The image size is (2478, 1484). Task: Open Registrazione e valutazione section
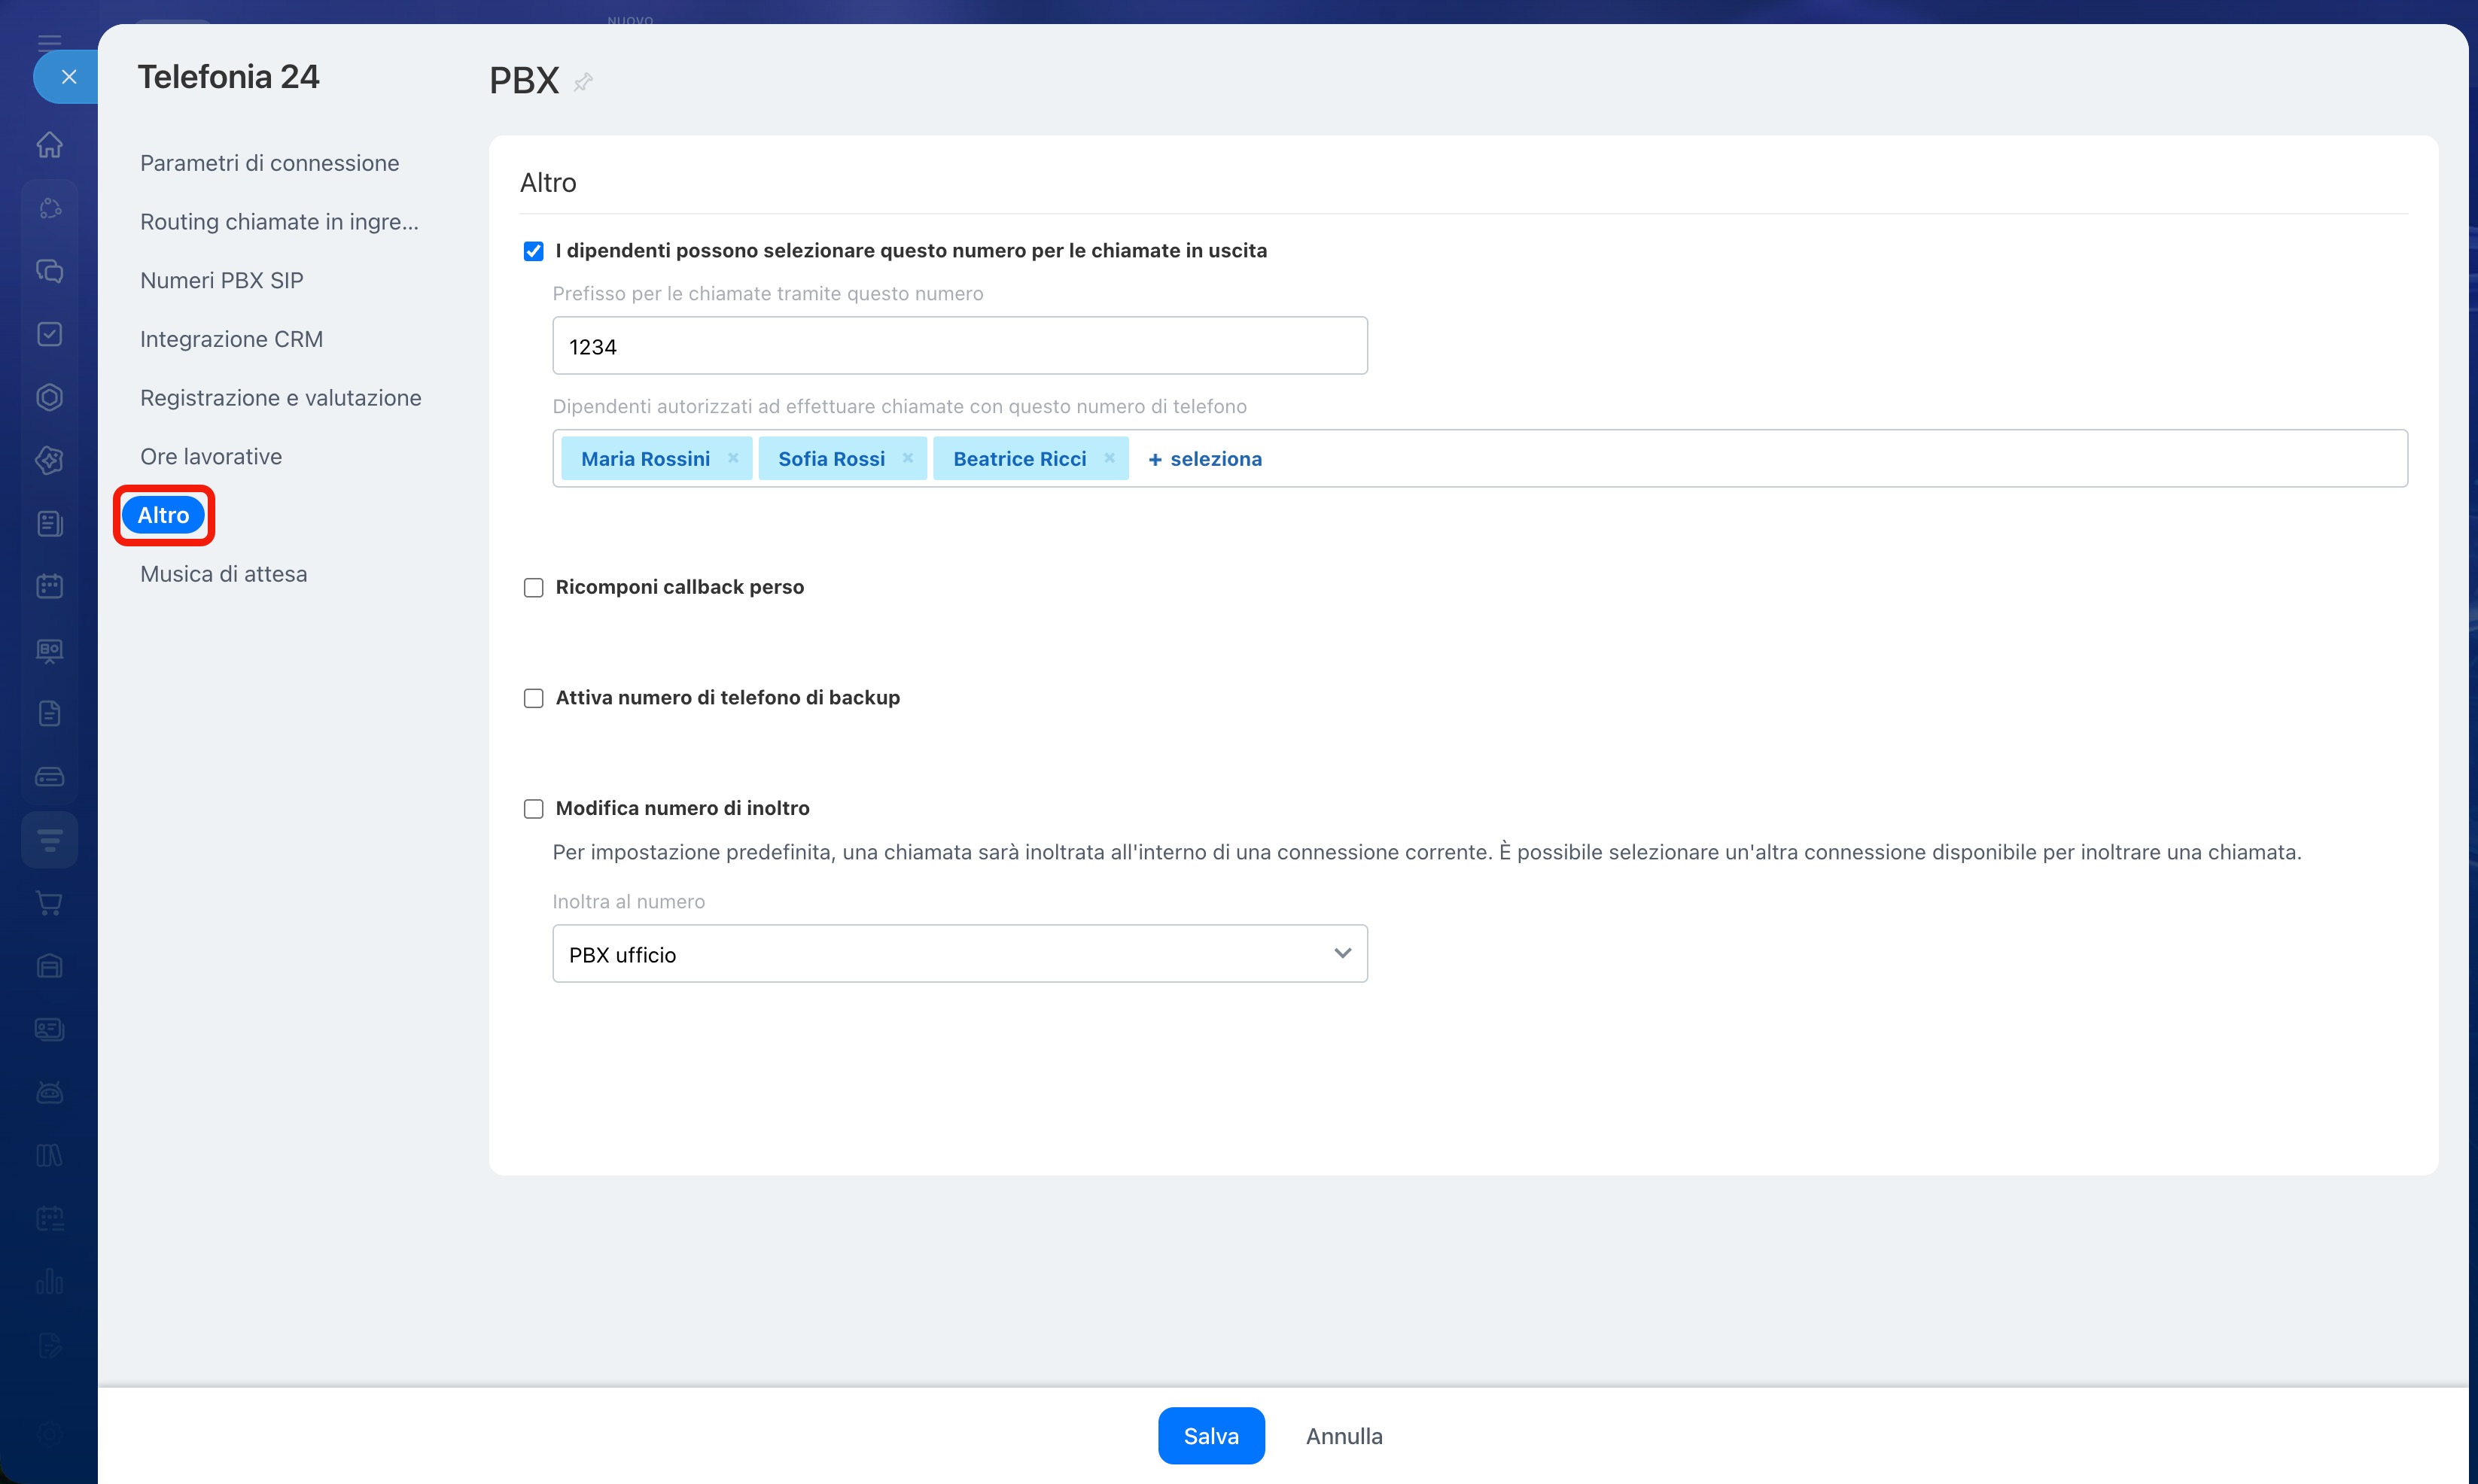click(280, 398)
